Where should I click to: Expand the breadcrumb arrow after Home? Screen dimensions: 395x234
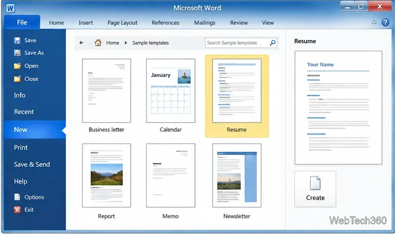125,43
